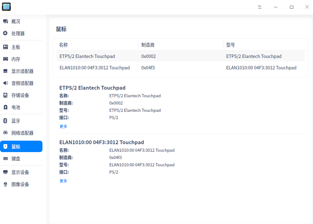Viewport: 313px width, 224px height.
Task: Click the 显示适配器 (Display Adapter) icon
Action: (x=5, y=71)
